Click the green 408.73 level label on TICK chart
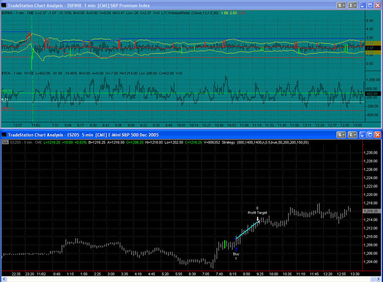The image size is (383, 282). pos(6,91)
